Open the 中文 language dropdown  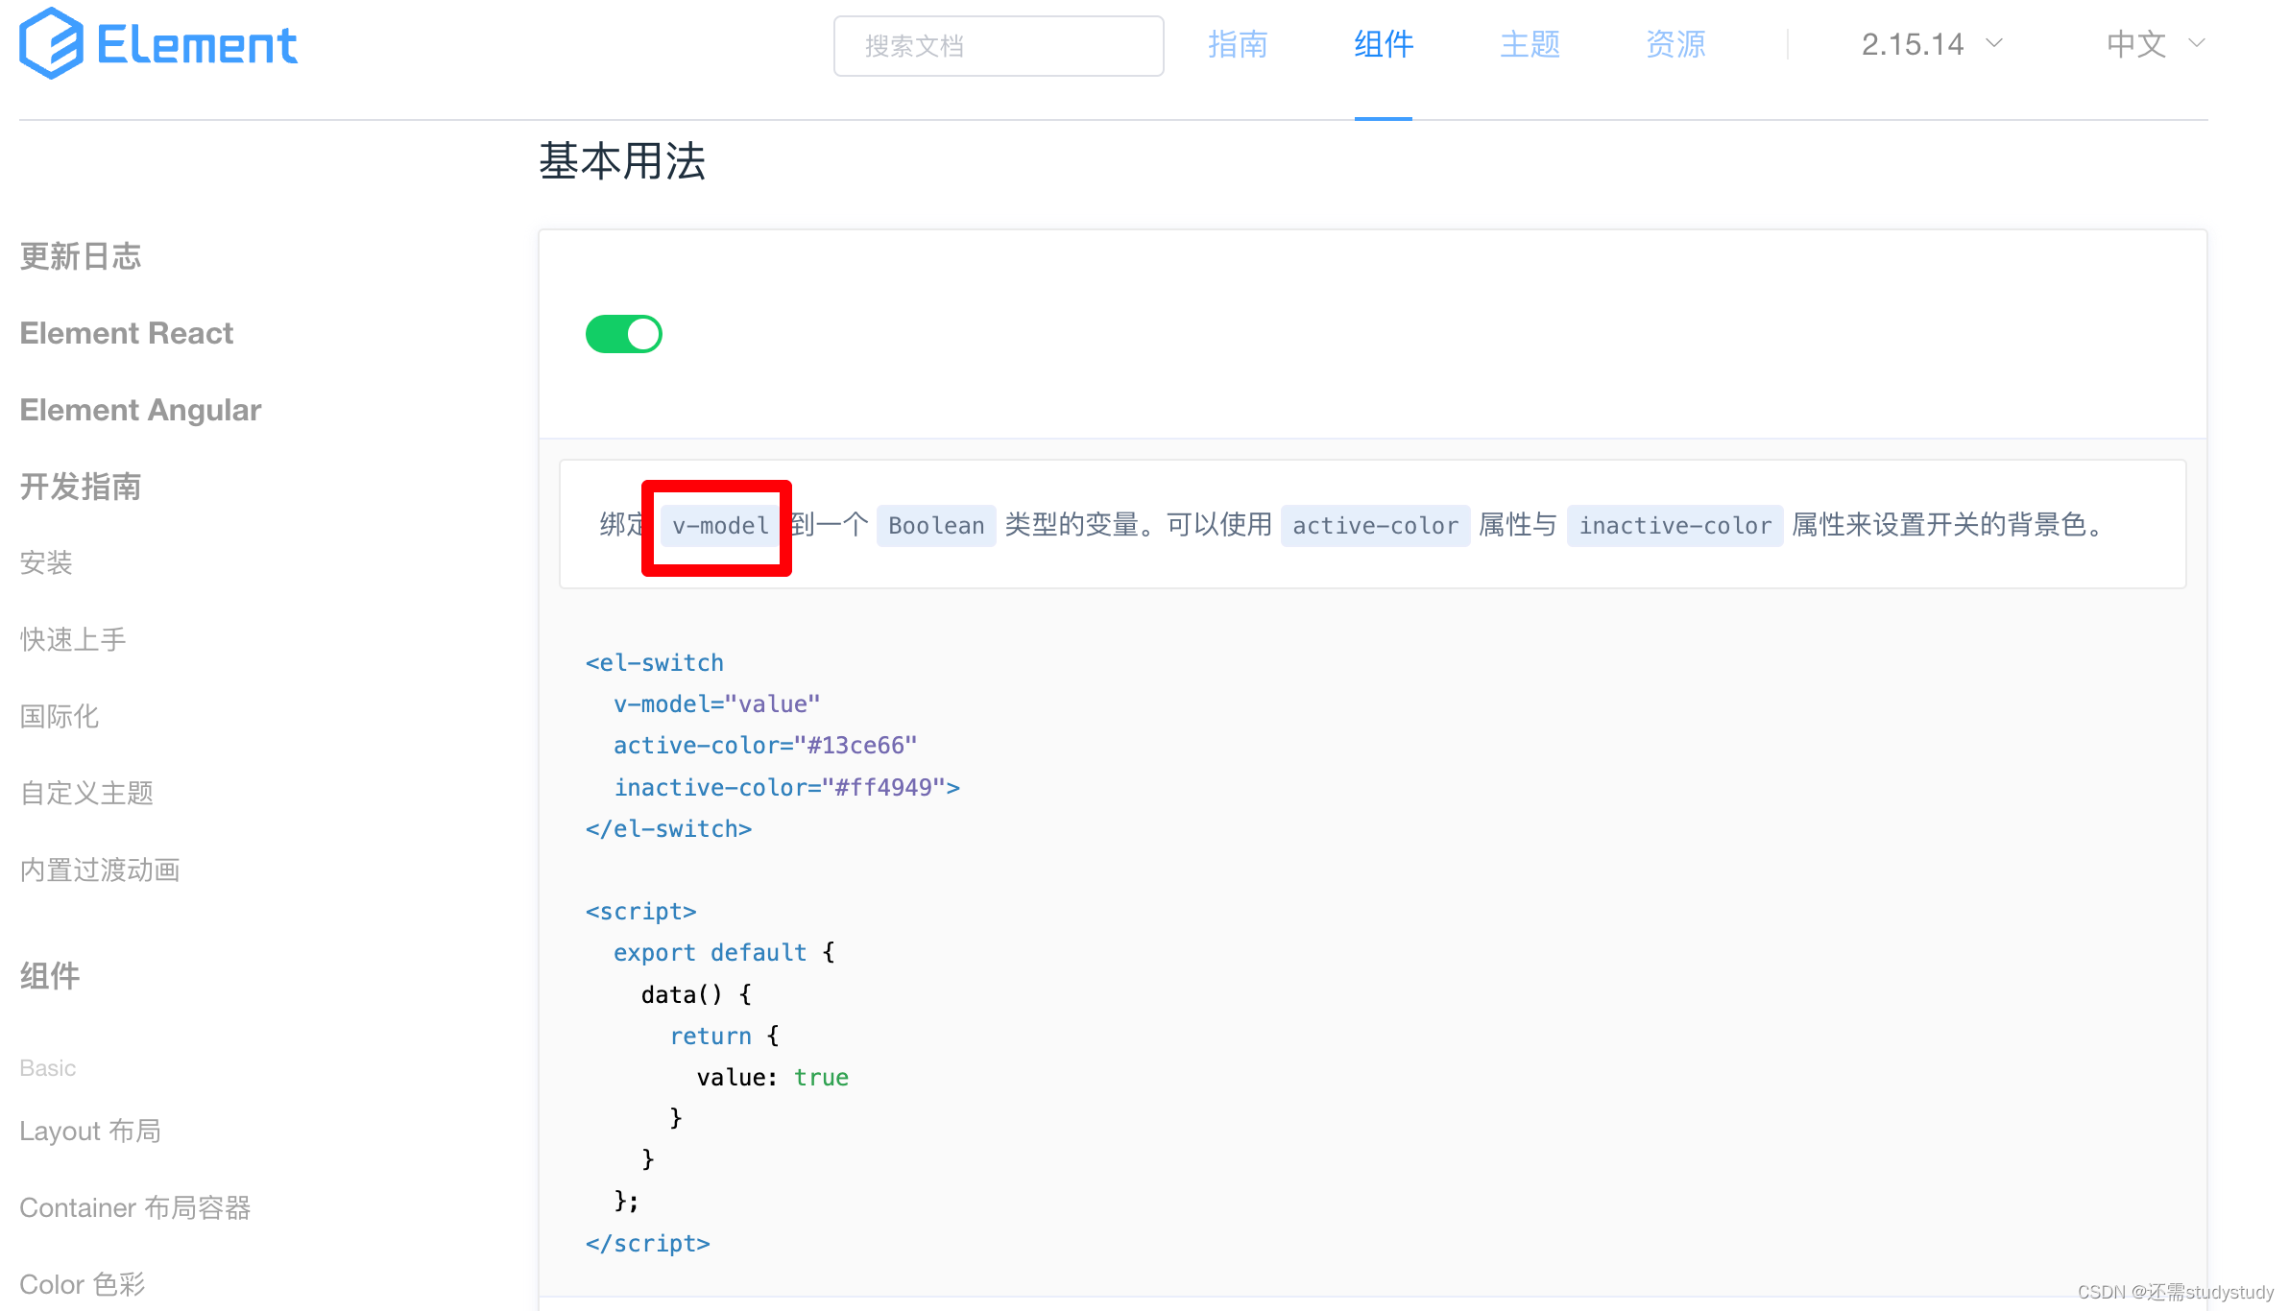coord(2156,44)
